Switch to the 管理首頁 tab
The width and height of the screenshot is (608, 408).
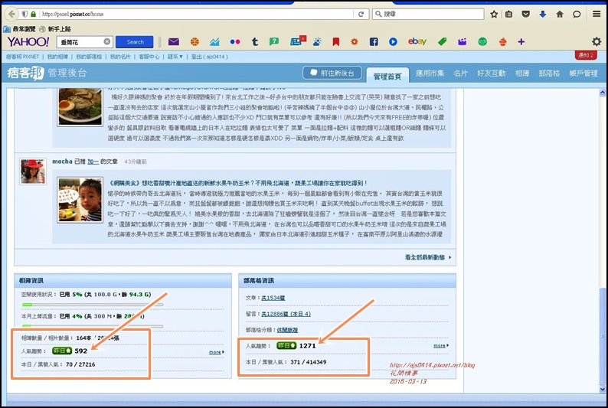(x=387, y=77)
